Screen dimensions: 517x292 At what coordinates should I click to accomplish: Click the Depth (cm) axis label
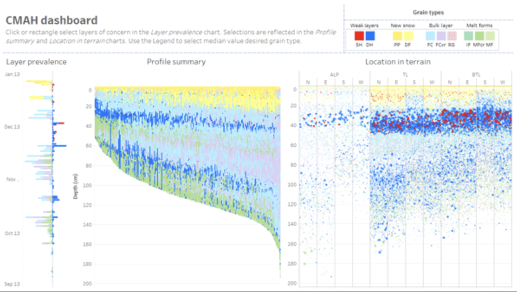tap(75, 187)
